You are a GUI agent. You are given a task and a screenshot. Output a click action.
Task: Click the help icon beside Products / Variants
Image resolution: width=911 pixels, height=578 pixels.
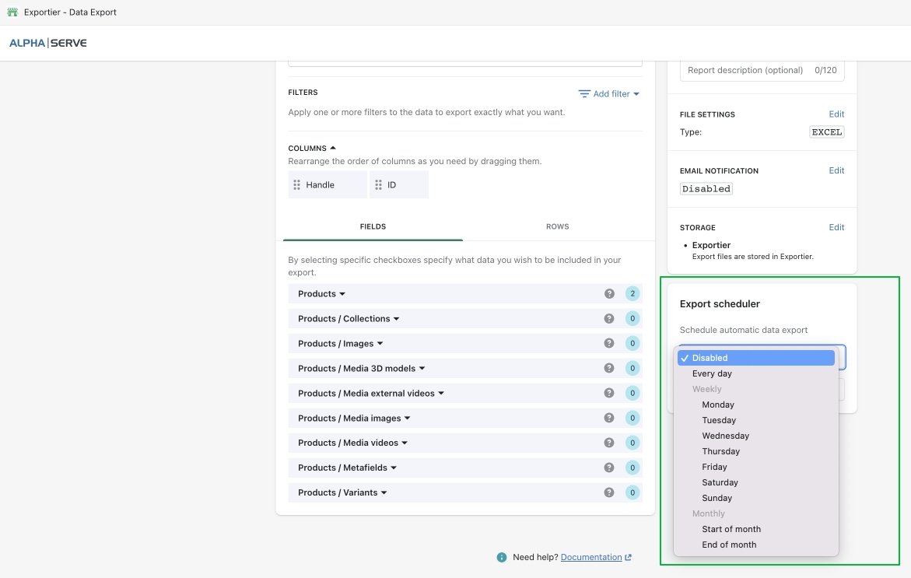(x=609, y=492)
